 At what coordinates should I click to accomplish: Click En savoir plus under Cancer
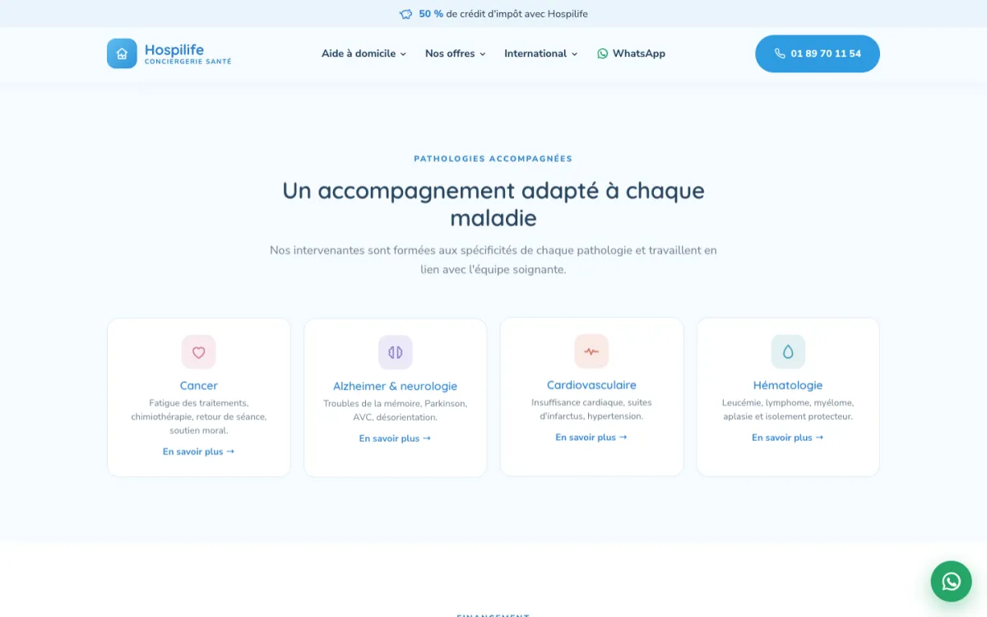199,452
